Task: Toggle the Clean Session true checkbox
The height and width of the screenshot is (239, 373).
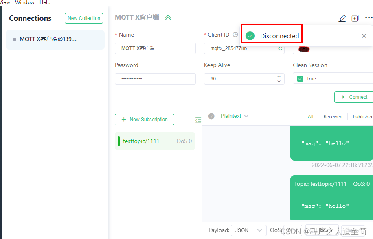Action: point(300,79)
